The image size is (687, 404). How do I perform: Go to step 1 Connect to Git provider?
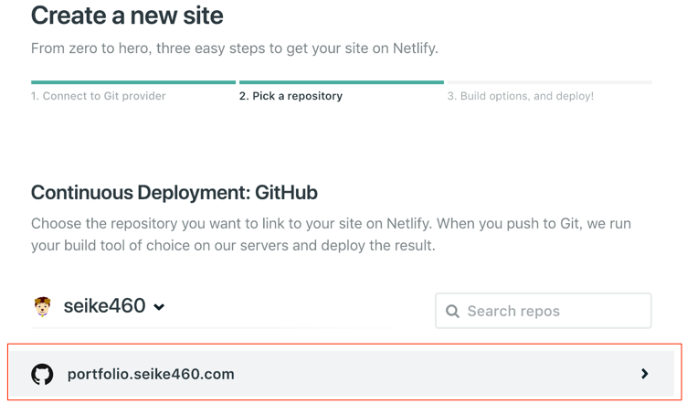98,96
